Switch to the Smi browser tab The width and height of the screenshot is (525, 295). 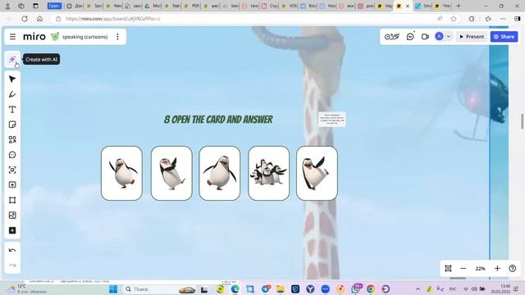pos(423,6)
